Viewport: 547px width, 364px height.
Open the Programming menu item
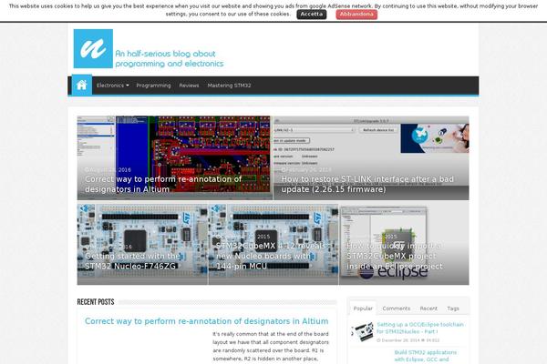pos(153,86)
